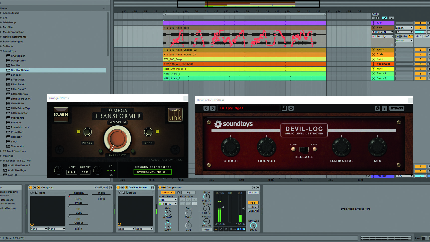Go to next DevilLoc preset
Screen dimensions: 430x242
(x=213, y=108)
